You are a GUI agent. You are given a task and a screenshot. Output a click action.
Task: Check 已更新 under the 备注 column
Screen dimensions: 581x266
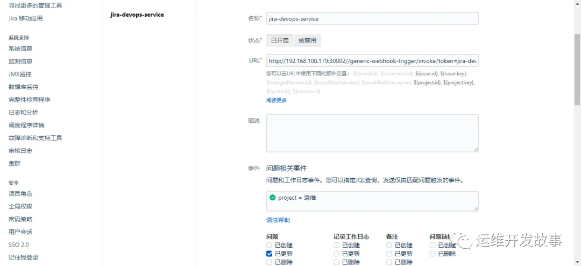point(389,254)
